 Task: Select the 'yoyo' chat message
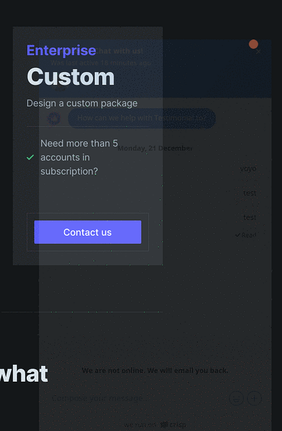[x=248, y=169]
